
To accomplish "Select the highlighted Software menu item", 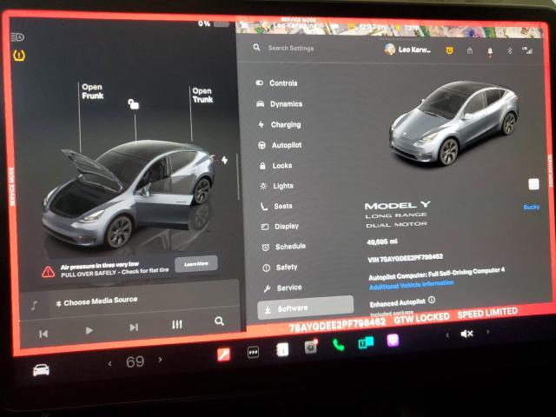I will tap(305, 308).
